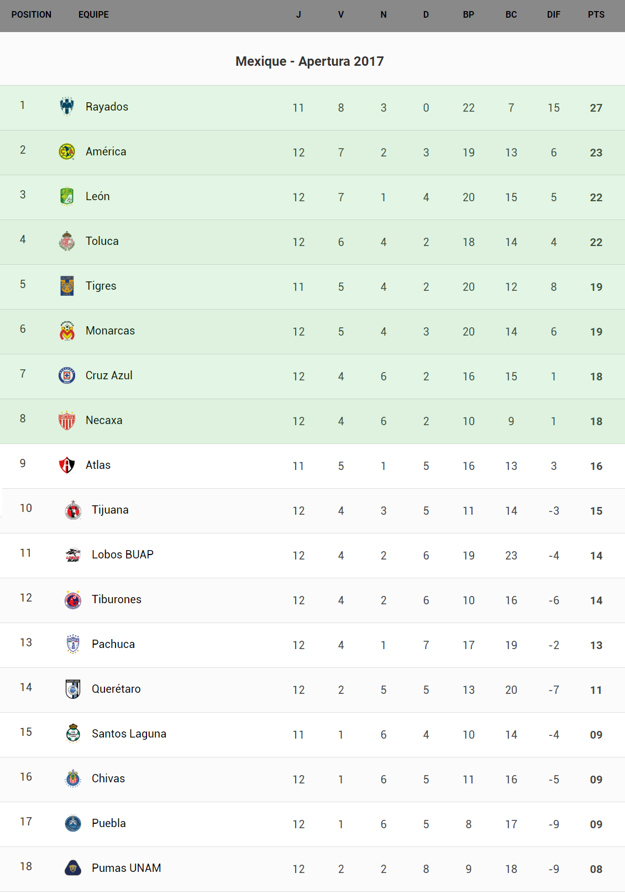Click the León club crest
The image size is (625, 894).
[67, 196]
